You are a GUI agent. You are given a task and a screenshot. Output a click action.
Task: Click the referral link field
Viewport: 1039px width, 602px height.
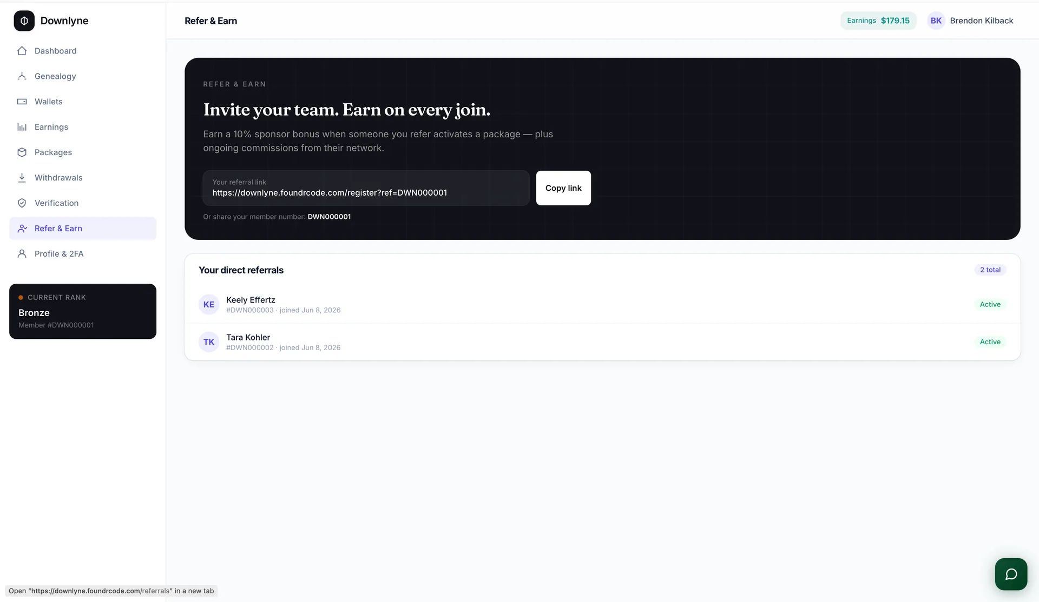pyautogui.click(x=366, y=188)
